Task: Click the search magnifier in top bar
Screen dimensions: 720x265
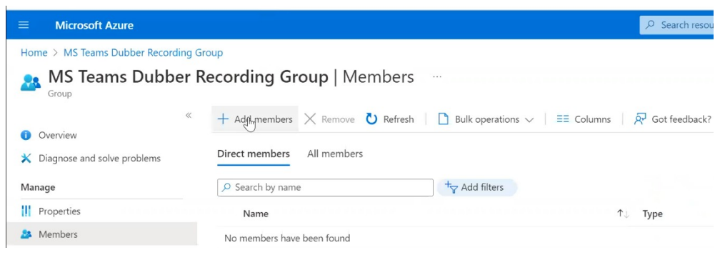Action: coord(650,25)
